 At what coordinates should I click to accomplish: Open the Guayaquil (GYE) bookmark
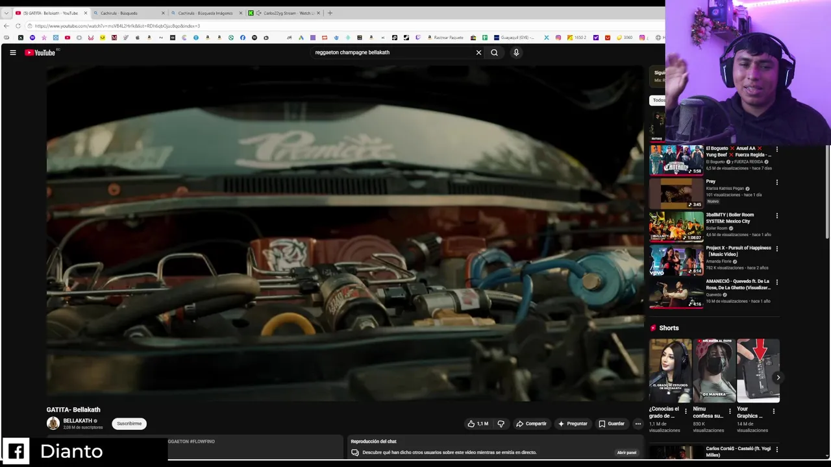(x=514, y=38)
